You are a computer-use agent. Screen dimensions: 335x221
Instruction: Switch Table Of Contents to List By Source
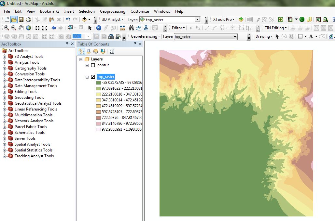tap(88, 51)
